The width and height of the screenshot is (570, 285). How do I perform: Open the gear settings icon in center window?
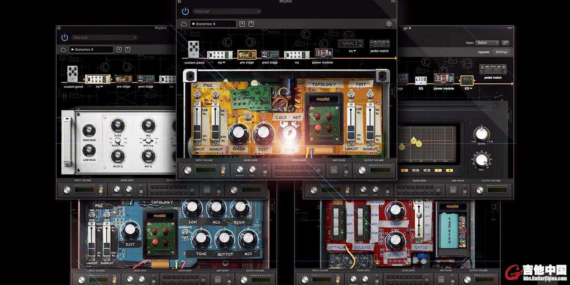pyautogui.click(x=389, y=24)
